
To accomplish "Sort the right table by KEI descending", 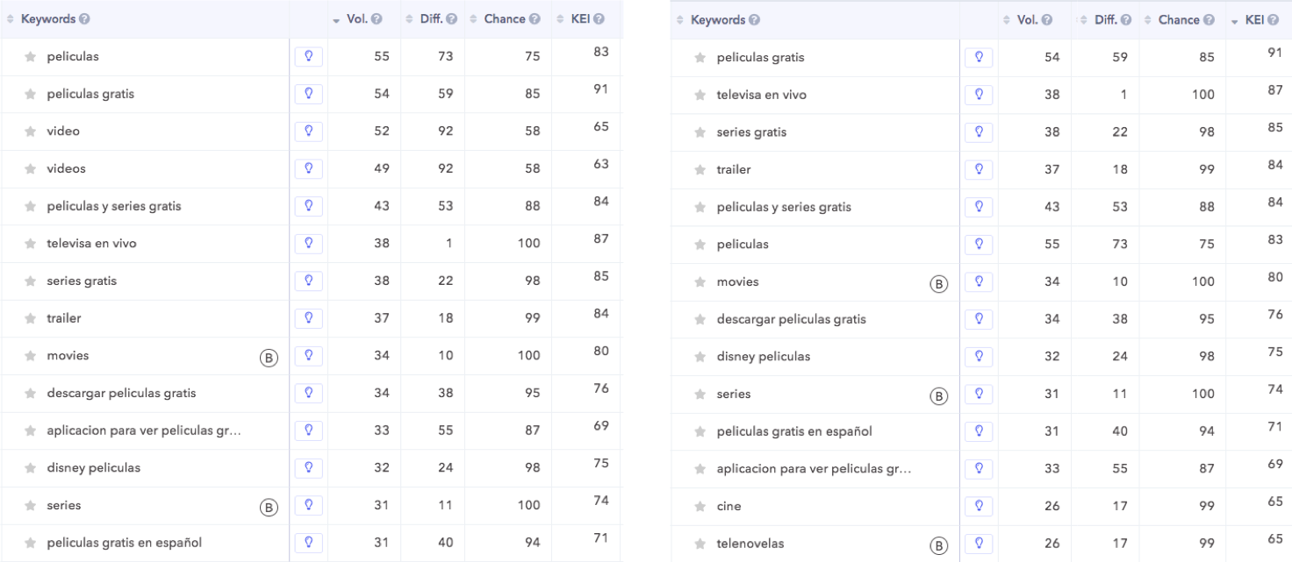I will (x=1236, y=18).
